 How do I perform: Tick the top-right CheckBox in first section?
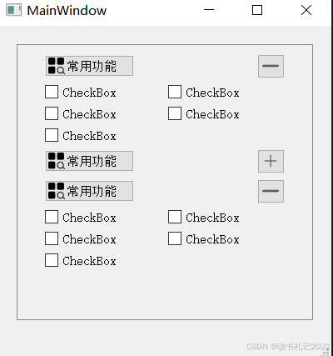coord(175,92)
